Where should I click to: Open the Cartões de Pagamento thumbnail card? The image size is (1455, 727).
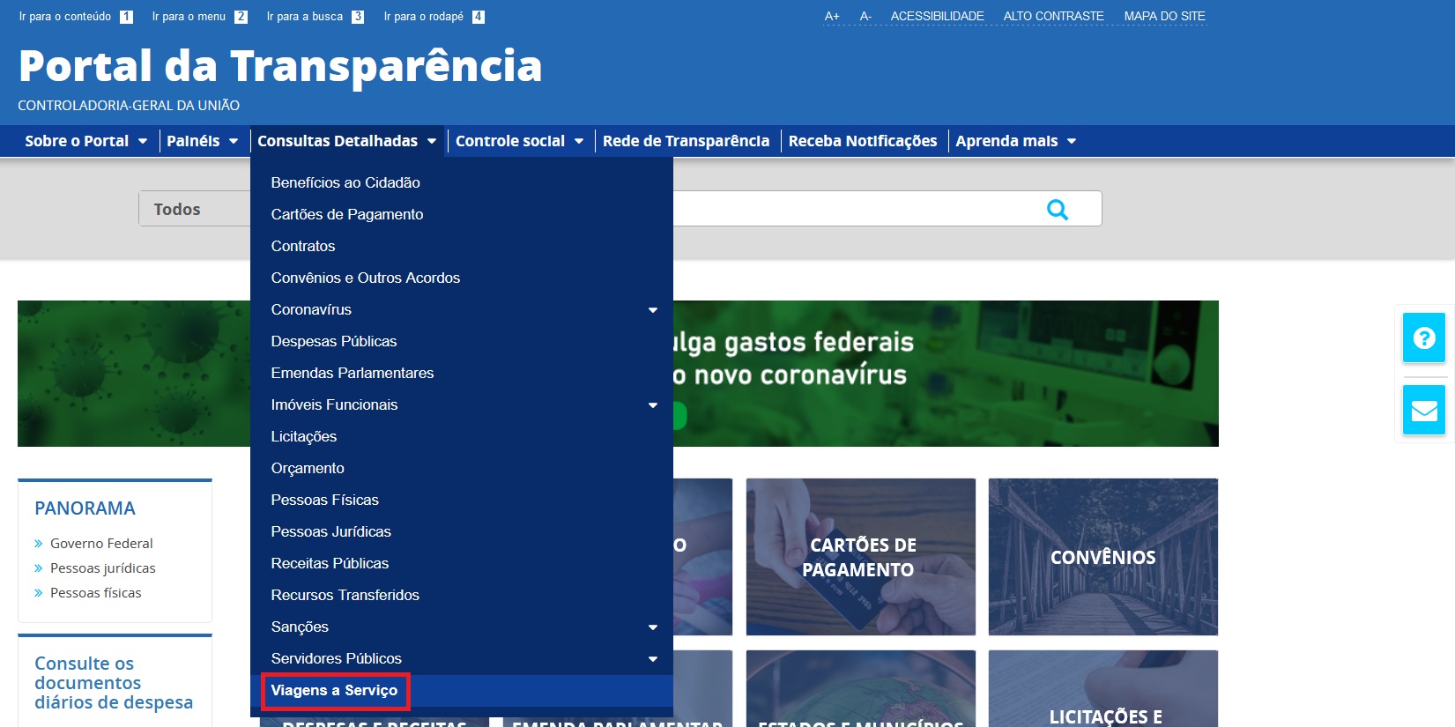(860, 557)
